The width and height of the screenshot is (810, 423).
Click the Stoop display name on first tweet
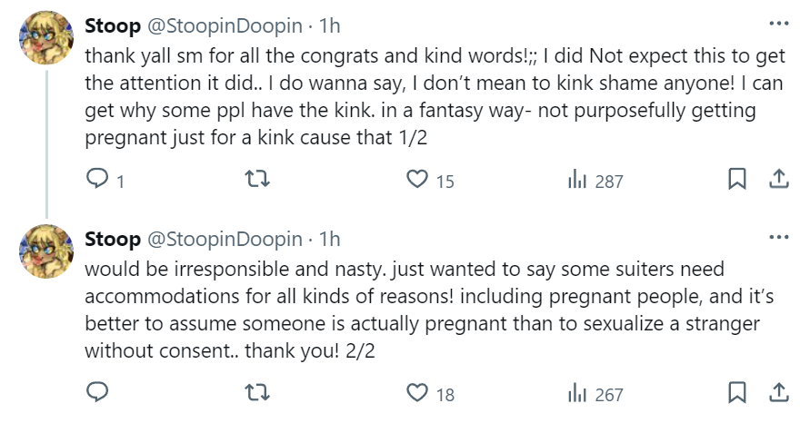click(112, 25)
